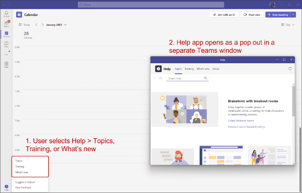Open Teams in the left sidebar
This screenshot has height=193, width=302.
coord(6,24)
